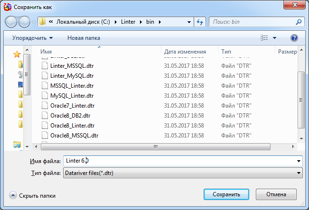This screenshot has height=210, width=309.
Task: Click file icon of Oracle8_Linter.dtr
Action: point(45,125)
